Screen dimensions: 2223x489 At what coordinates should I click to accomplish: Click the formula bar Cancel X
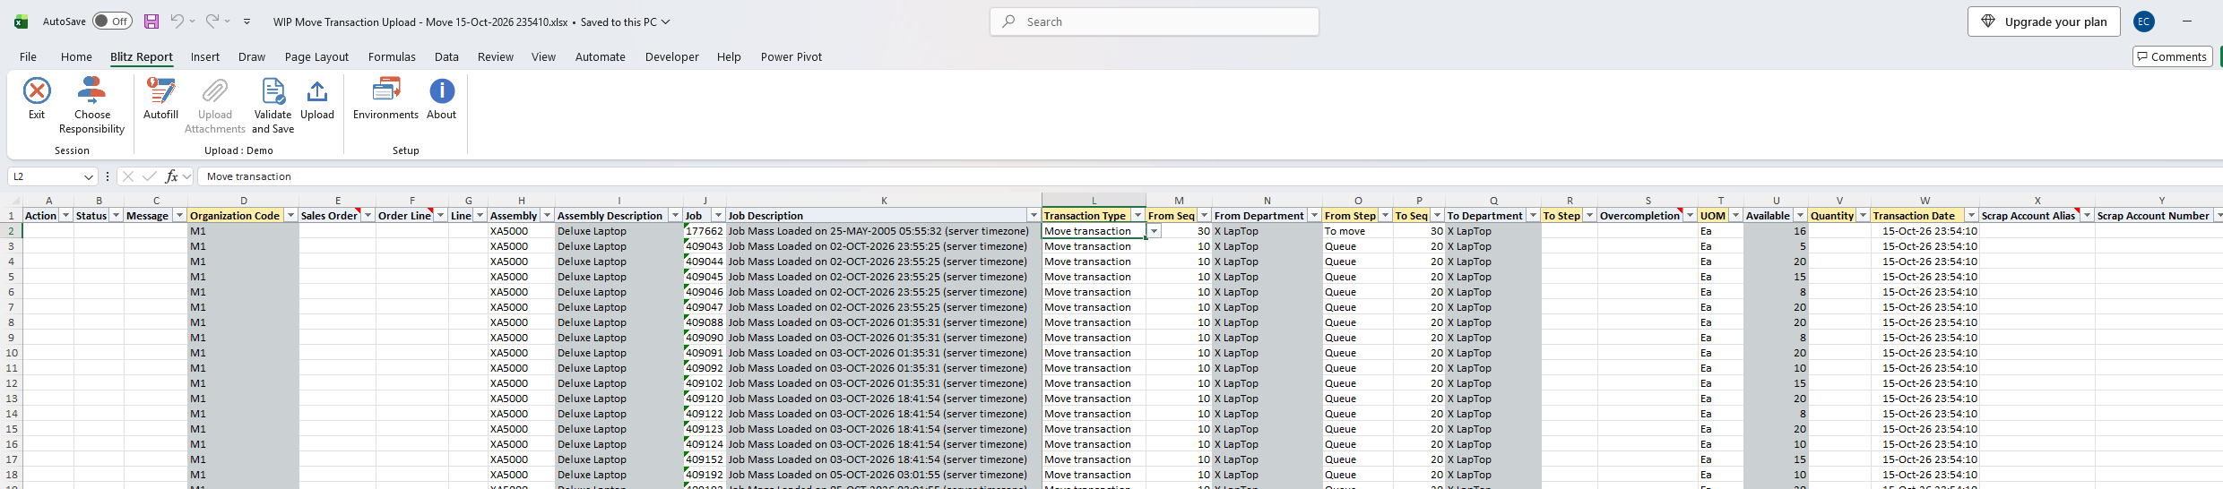[127, 176]
